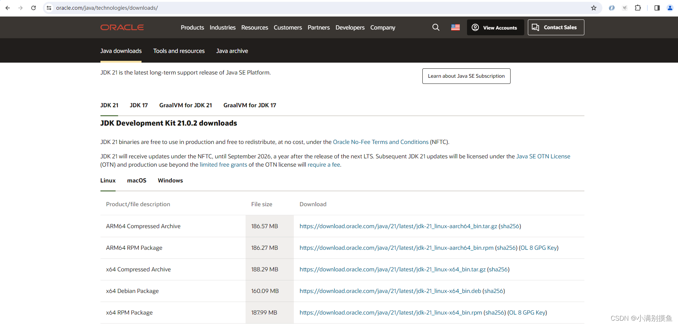Click JDK Development Kit 21.0.2 downloads heading
Viewport: 678px width, 325px height.
tap(169, 123)
